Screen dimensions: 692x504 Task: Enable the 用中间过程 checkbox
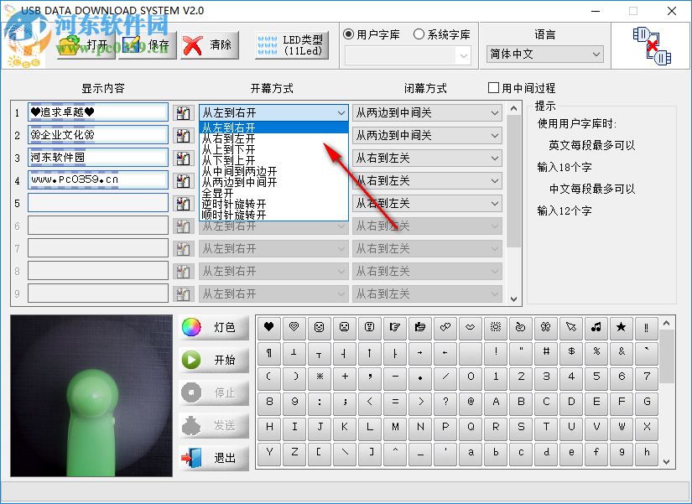[492, 87]
